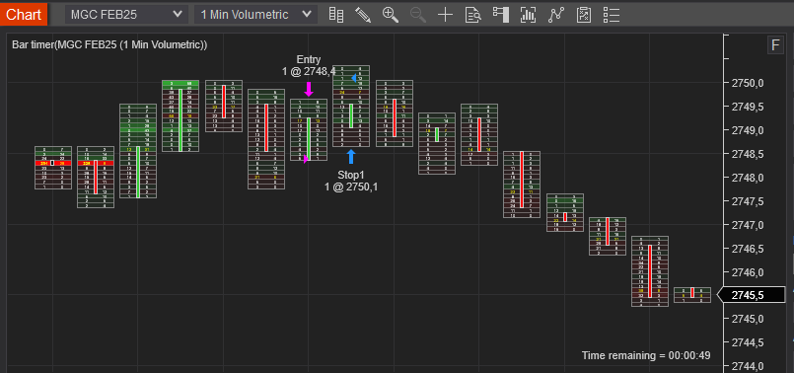This screenshot has height=373, width=794.
Task: Click the list-style icon at toolbar end
Action: point(612,15)
